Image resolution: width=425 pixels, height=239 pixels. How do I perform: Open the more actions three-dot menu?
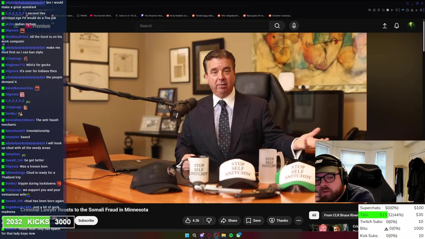point(298,220)
